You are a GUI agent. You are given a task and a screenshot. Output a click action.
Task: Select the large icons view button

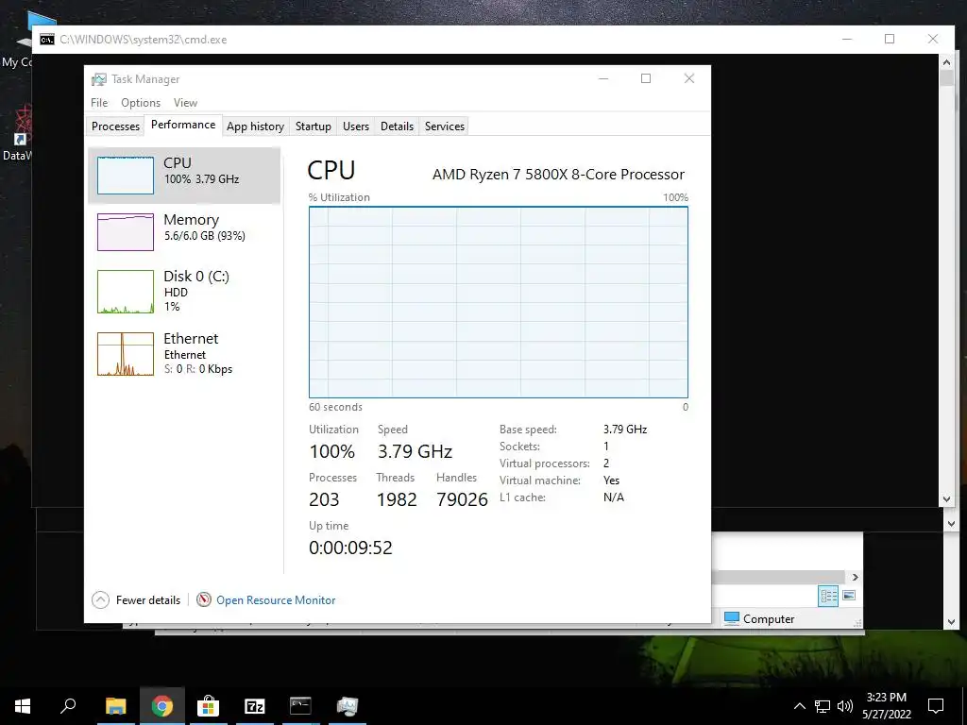(849, 595)
